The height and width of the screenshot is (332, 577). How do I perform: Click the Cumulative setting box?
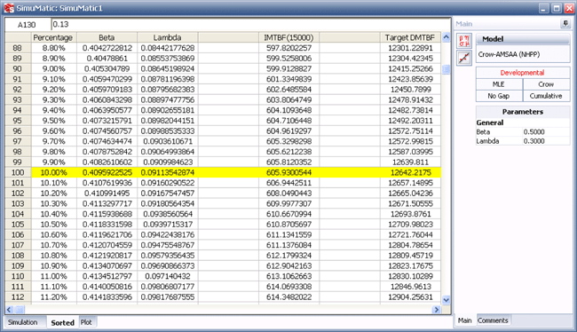546,96
